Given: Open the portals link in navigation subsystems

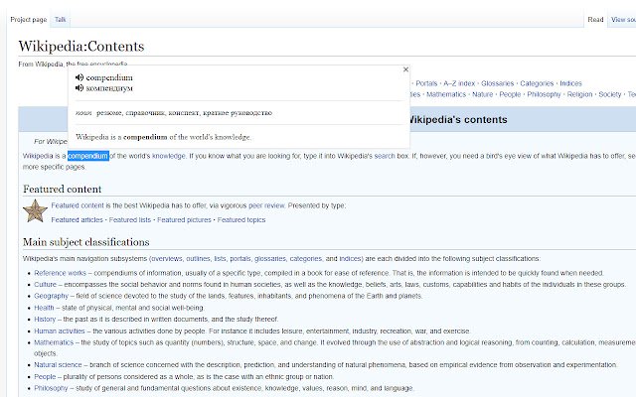Looking at the screenshot, I should (x=240, y=259).
